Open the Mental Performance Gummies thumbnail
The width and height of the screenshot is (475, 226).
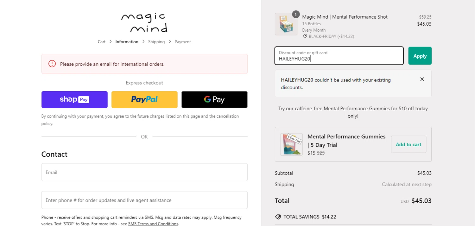[x=291, y=144]
